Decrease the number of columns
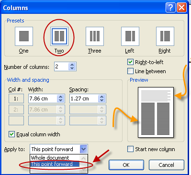The height and width of the screenshot is (175, 191). tap(72, 68)
